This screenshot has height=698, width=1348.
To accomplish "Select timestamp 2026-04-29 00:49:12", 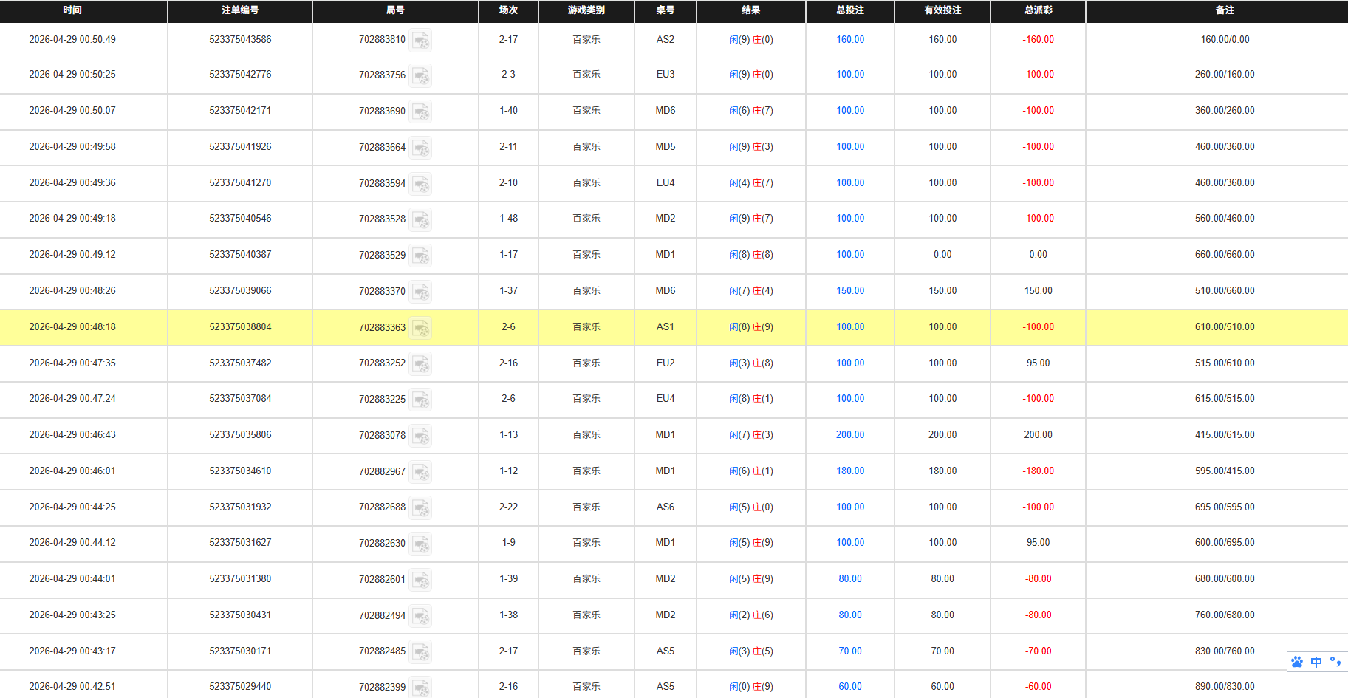I will [x=72, y=255].
